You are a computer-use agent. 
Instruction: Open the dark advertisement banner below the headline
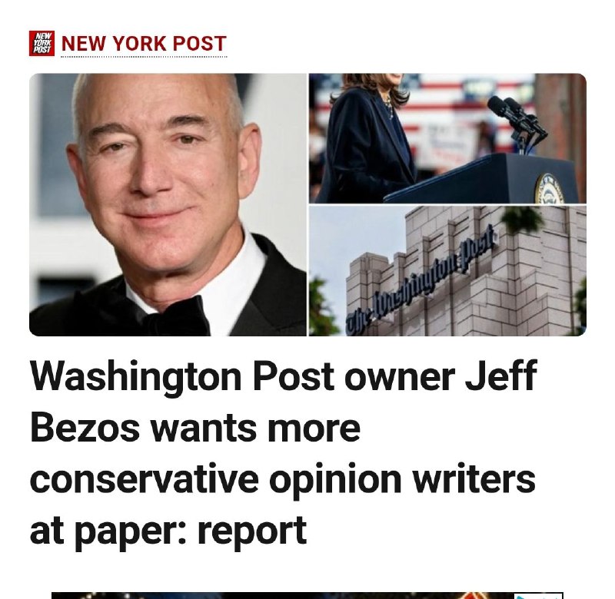tap(307, 595)
